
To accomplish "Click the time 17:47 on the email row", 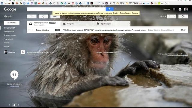I will 183,30.
